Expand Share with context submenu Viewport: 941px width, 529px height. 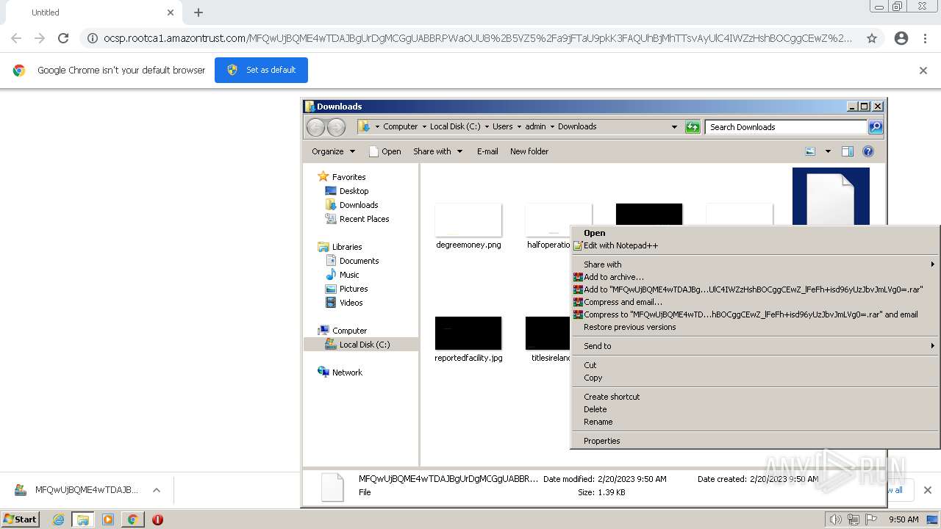pyautogui.click(x=755, y=264)
